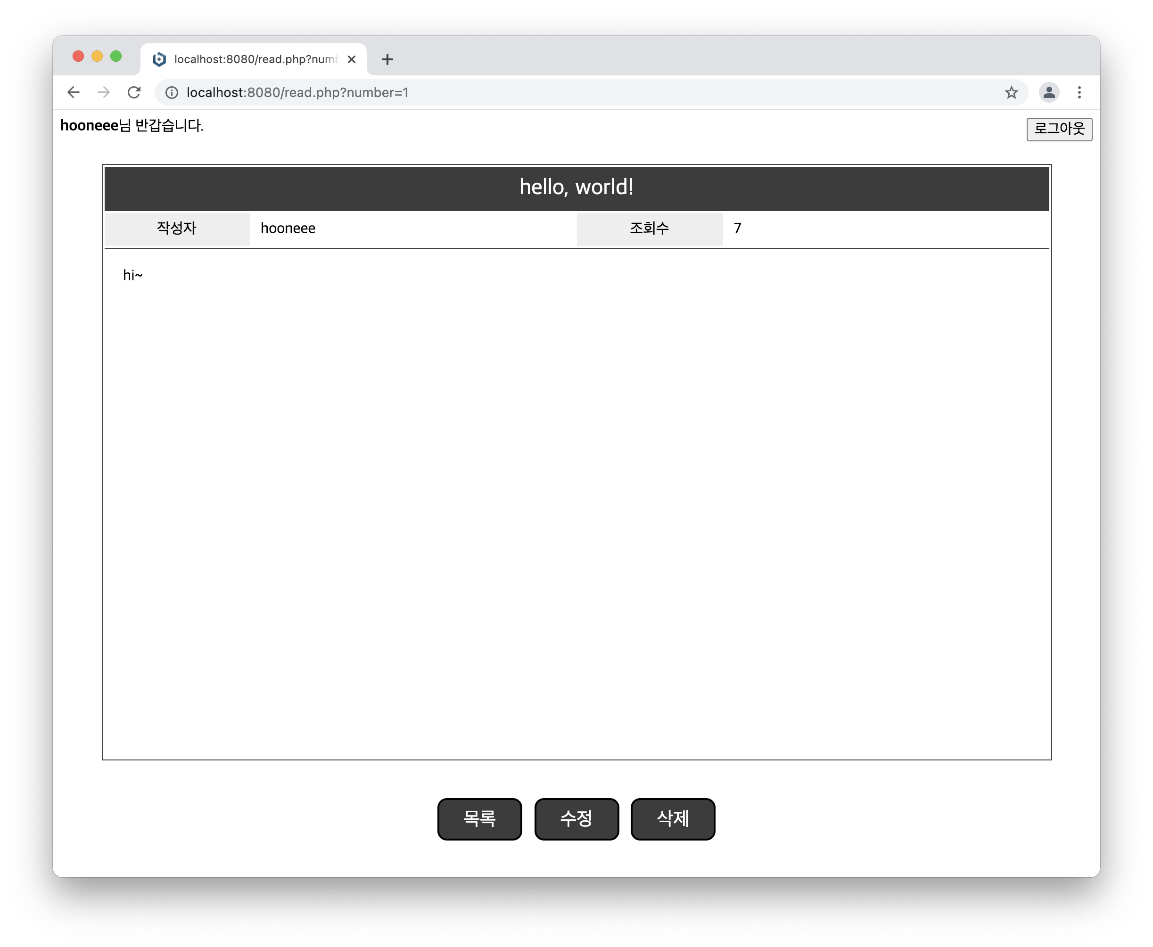Click the browser forward arrow
This screenshot has width=1153, height=947.
104,92
